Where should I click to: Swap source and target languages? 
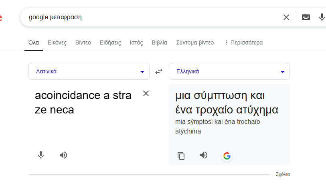159,71
